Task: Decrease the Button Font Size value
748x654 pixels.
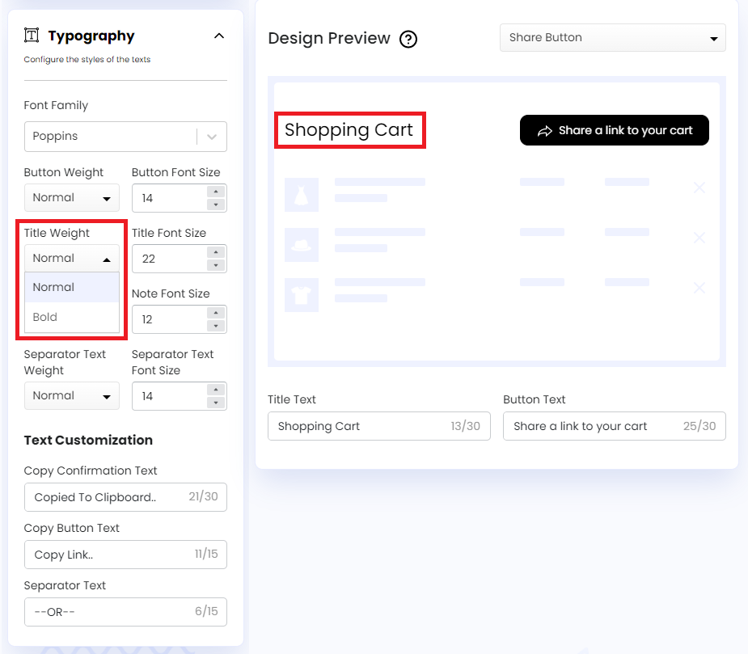Action: coord(215,205)
